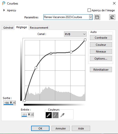Click the save preset floppy disk icon
The height and width of the screenshot is (134, 118).
pyautogui.click(x=97, y=17)
